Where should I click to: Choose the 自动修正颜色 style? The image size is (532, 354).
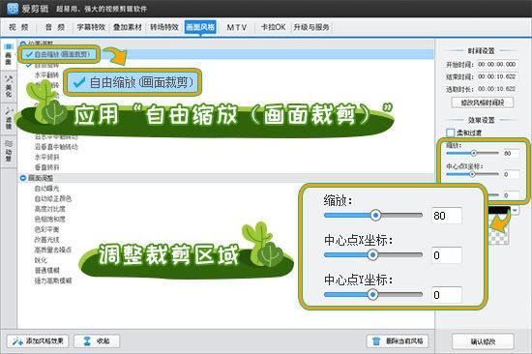coord(53,198)
